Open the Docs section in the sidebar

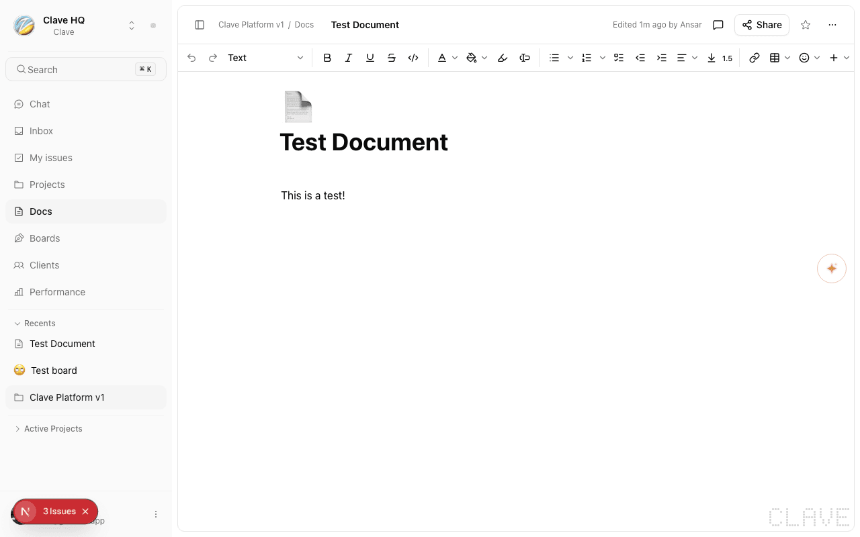click(x=40, y=211)
